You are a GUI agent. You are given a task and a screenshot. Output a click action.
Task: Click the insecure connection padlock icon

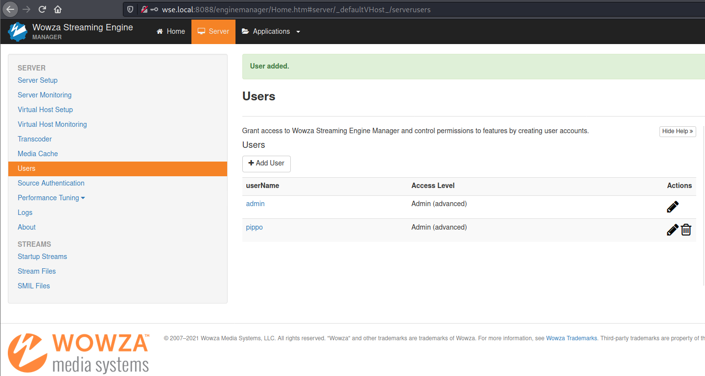(x=144, y=9)
